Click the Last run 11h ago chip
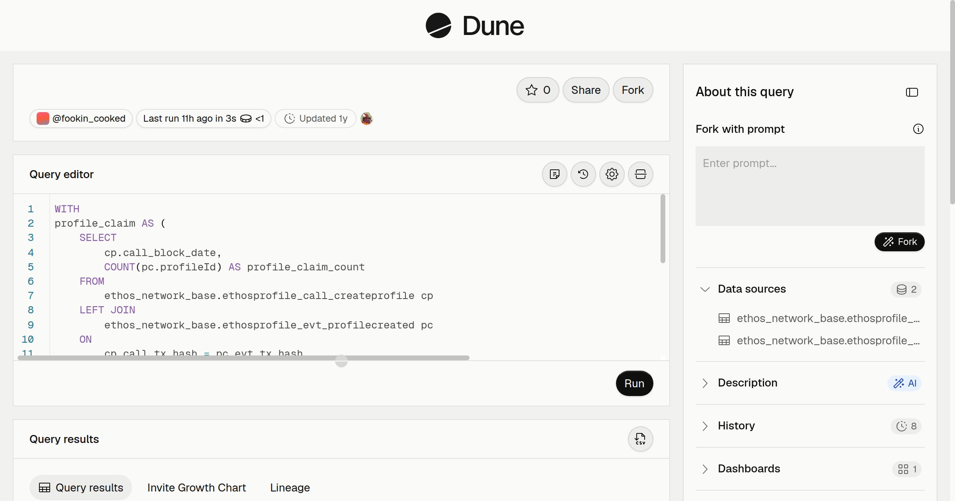 tap(203, 118)
